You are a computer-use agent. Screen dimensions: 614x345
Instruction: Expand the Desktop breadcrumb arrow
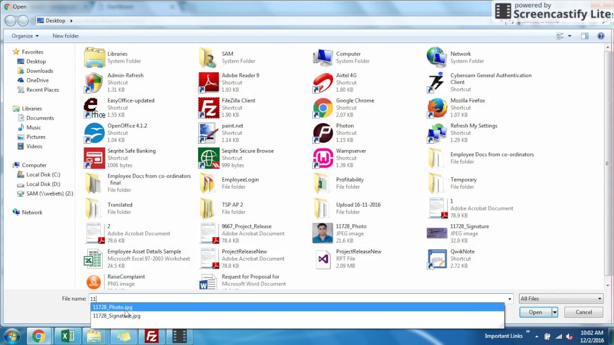[71, 21]
